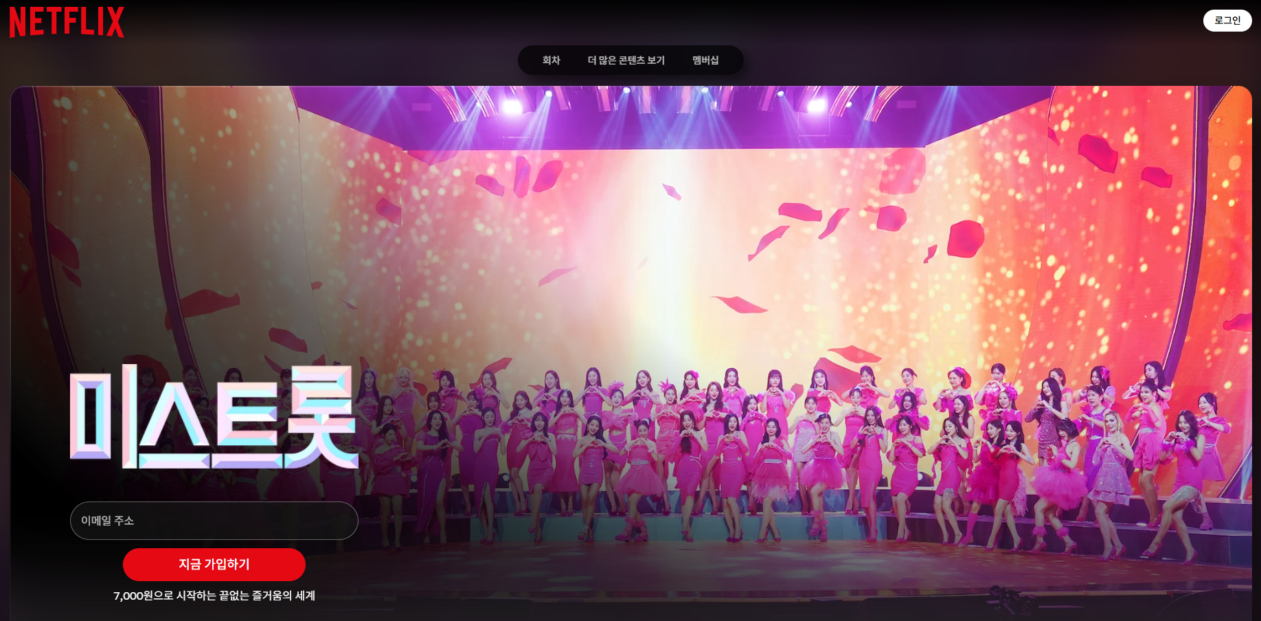Click the 미스트롯 title logo

coord(214,417)
